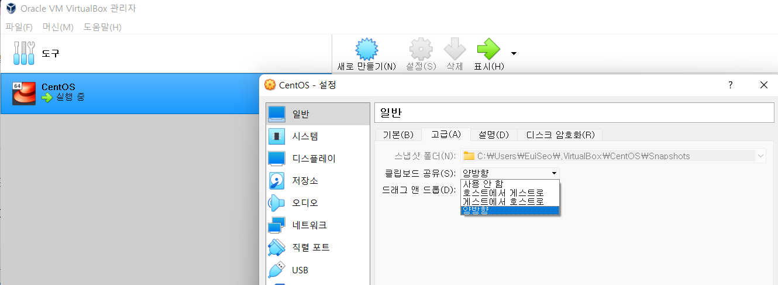Click the 일반 page heading

[x=390, y=112]
